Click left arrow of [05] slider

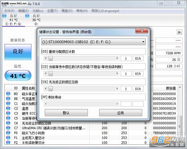46,58
